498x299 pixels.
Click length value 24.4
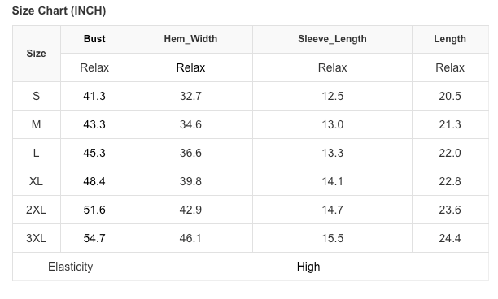[x=450, y=238]
